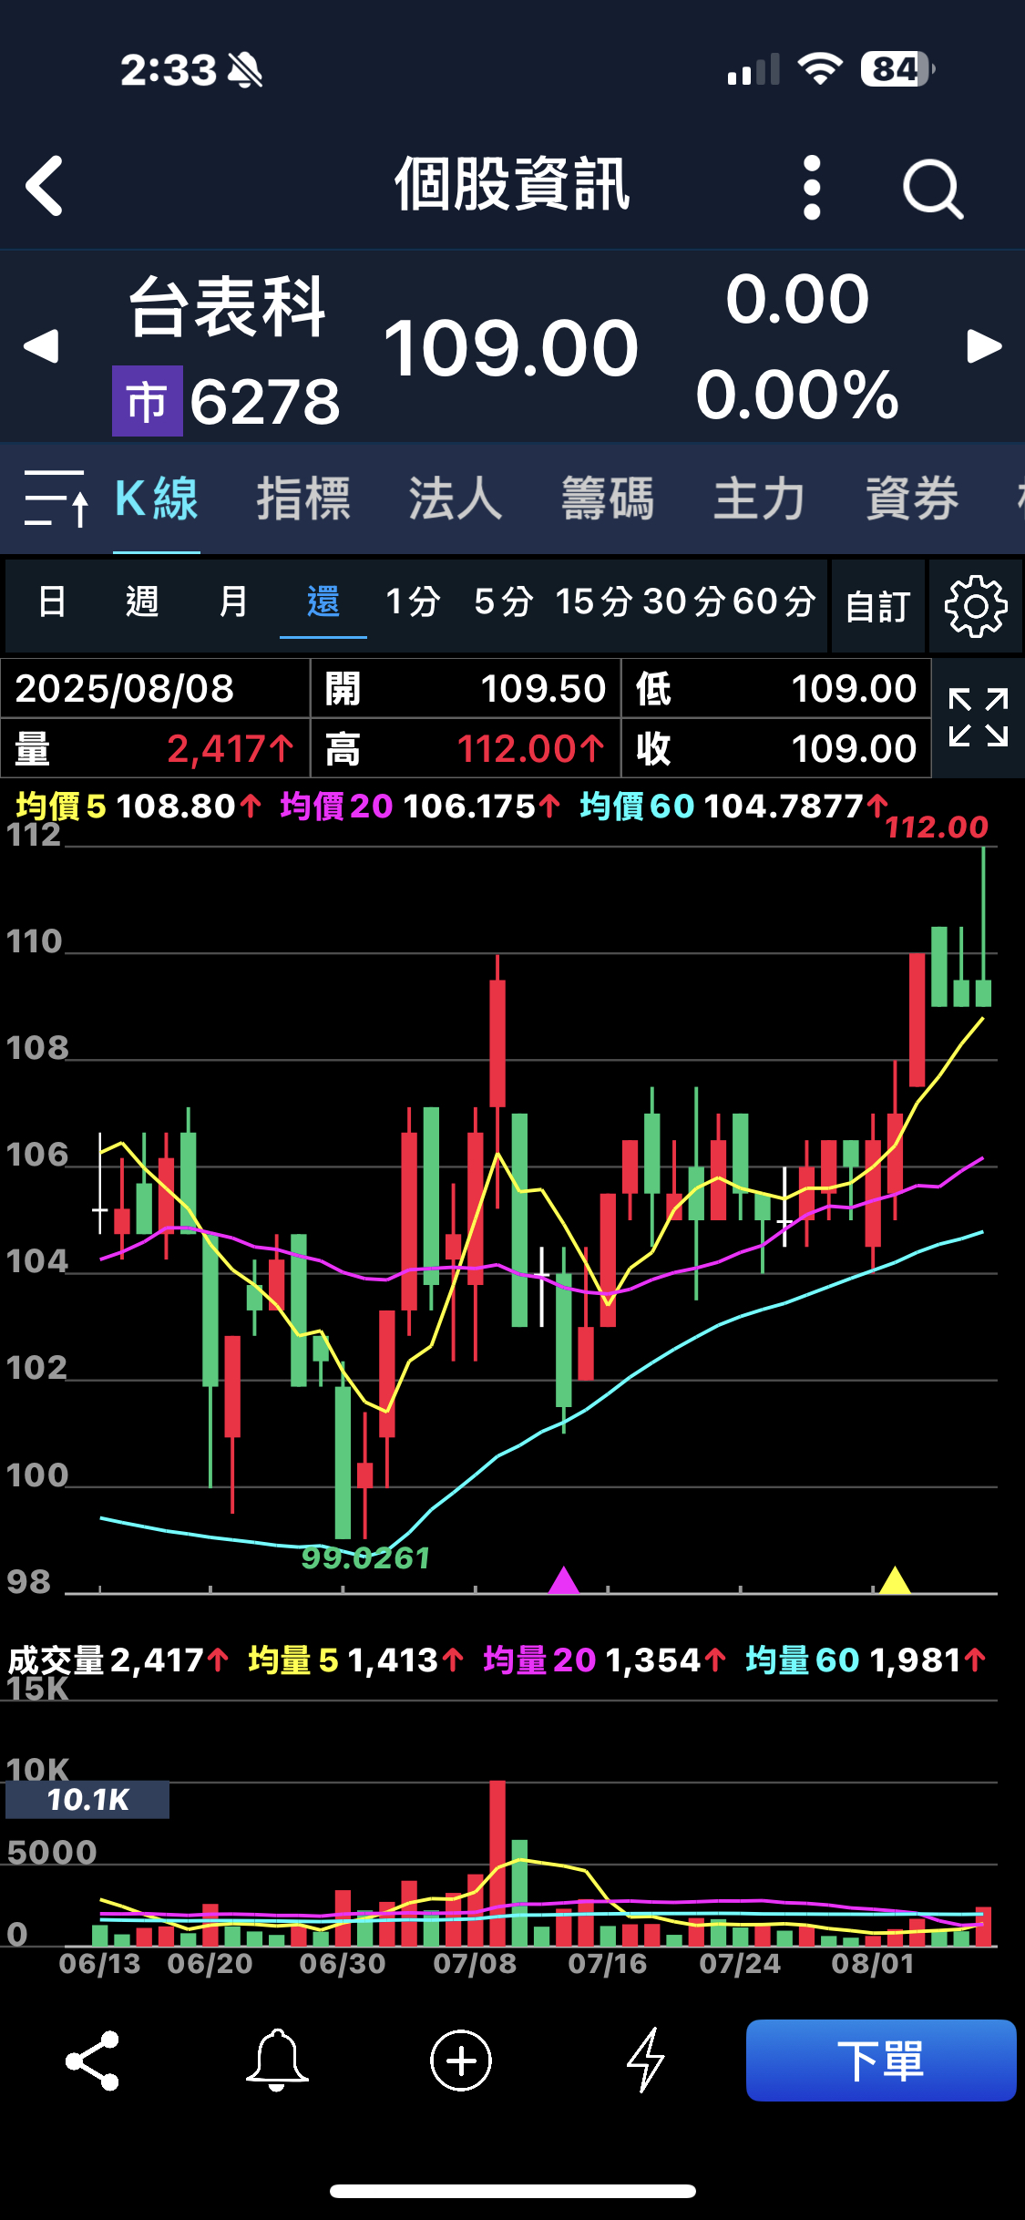This screenshot has height=2220, width=1025.
Task: Set a price alert with bell icon
Action: click(x=277, y=2061)
